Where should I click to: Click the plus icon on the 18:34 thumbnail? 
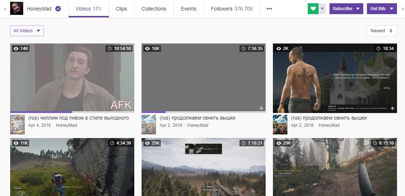(x=393, y=108)
